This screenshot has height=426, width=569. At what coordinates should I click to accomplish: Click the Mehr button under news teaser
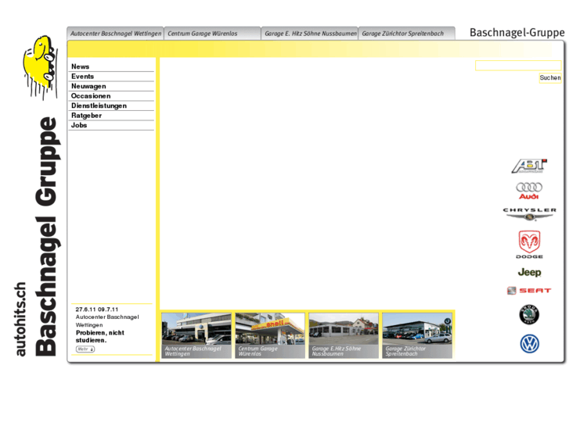[x=85, y=349]
